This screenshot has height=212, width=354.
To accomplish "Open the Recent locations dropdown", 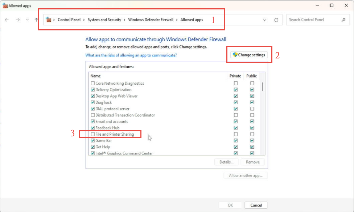I will point(28,20).
